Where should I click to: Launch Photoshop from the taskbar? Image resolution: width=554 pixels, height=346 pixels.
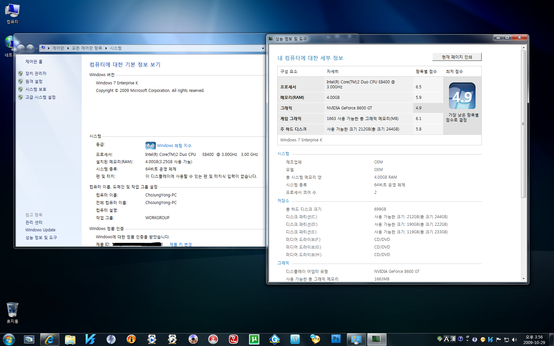[x=336, y=339]
